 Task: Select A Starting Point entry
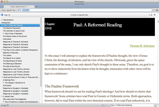coord(9,80)
